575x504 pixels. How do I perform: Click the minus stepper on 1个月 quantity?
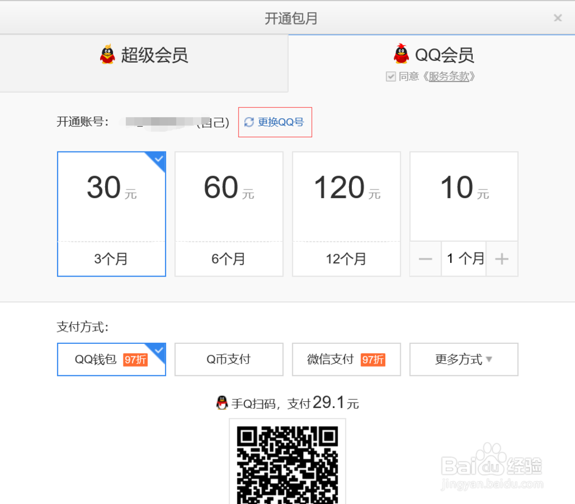click(425, 258)
